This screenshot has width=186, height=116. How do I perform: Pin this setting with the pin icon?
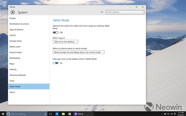click(102, 12)
